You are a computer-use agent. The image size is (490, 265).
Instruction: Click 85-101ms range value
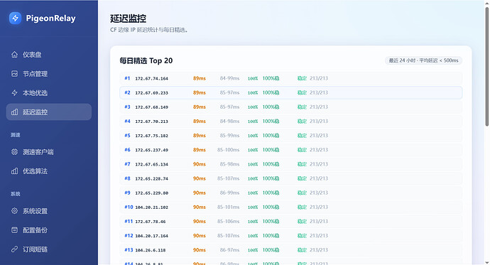tap(229, 207)
